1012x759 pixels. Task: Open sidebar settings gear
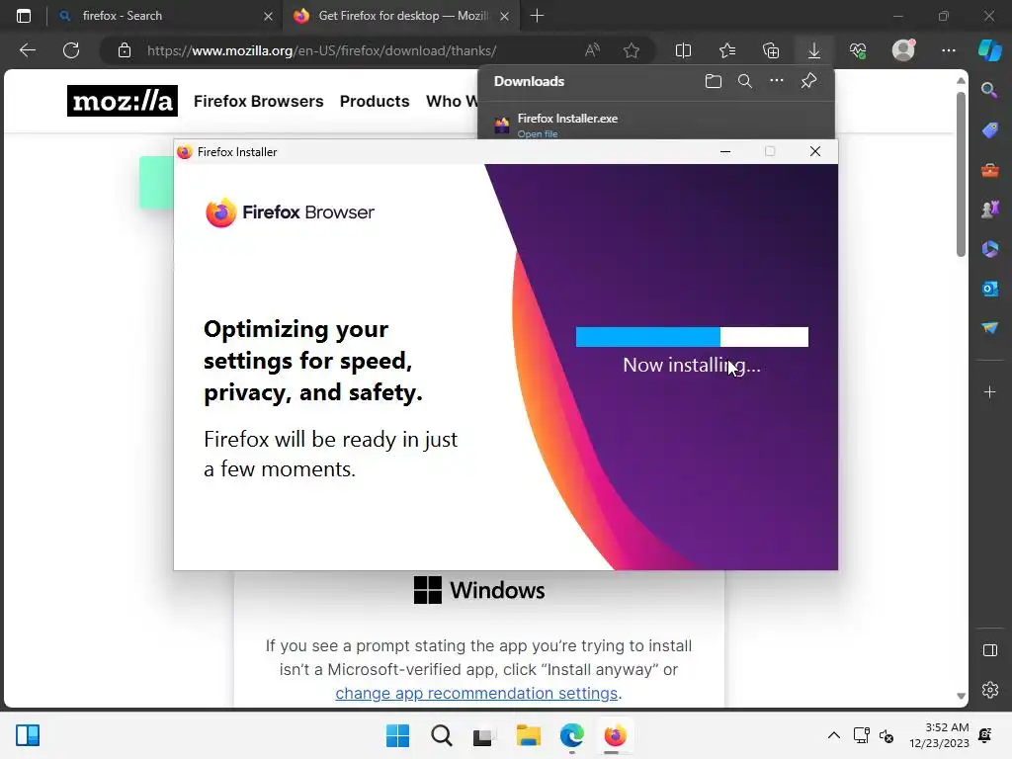(989, 690)
